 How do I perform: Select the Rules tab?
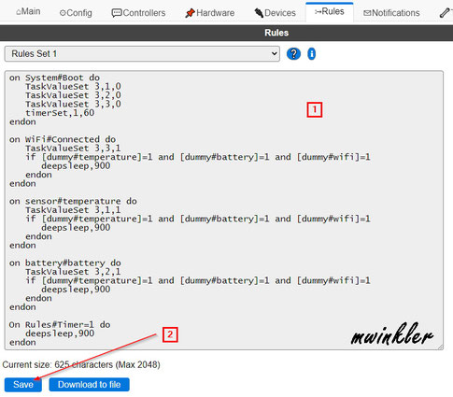330,12
